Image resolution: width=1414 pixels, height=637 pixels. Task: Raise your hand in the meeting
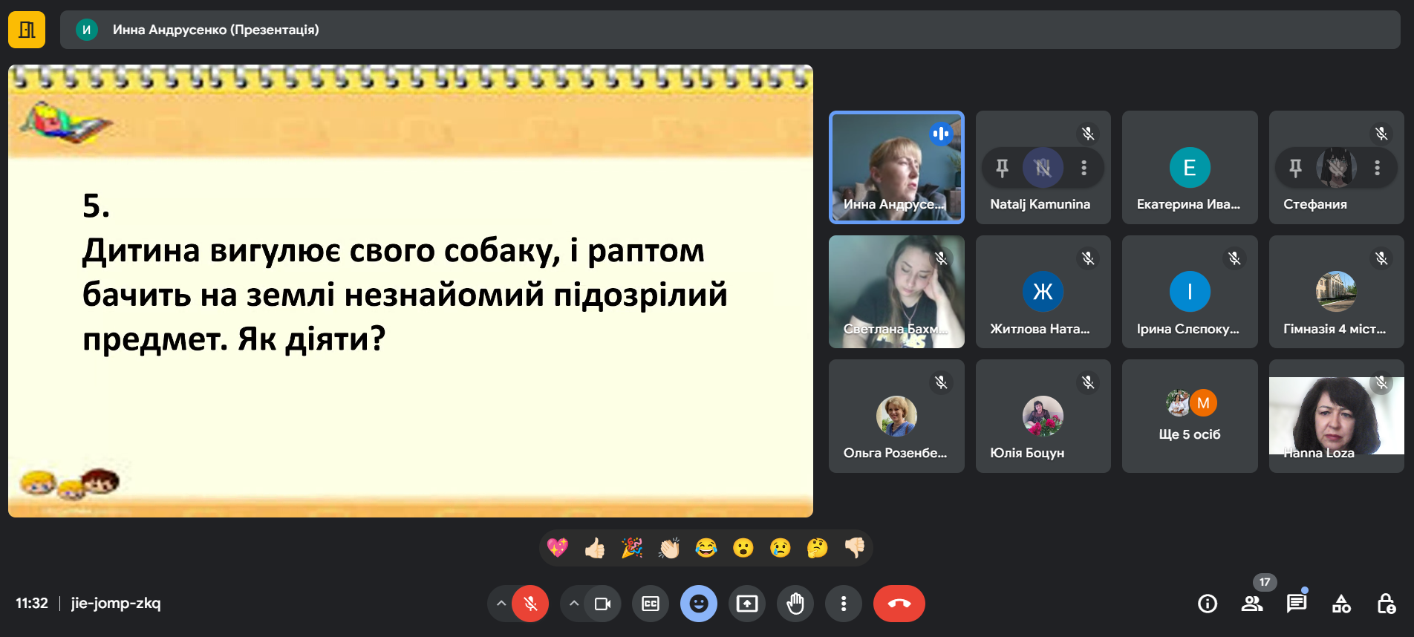click(x=795, y=604)
